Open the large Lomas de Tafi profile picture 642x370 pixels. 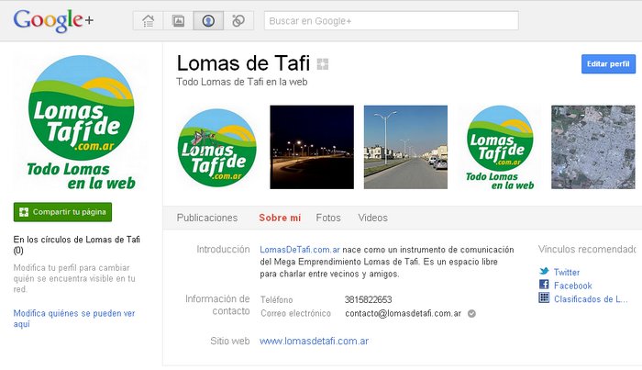pos(81,123)
